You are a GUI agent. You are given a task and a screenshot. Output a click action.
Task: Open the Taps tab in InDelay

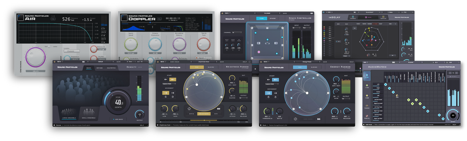368,17
